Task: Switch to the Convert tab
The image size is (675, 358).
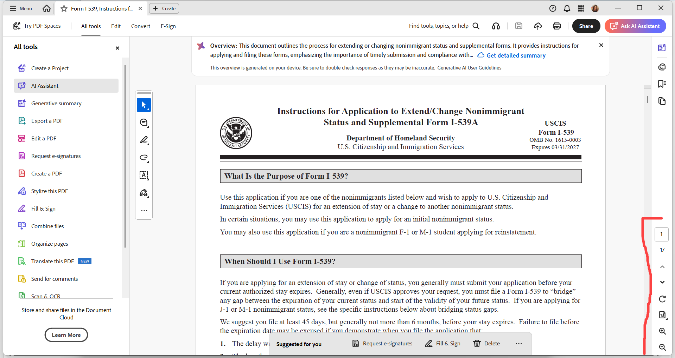Action: pyautogui.click(x=141, y=26)
